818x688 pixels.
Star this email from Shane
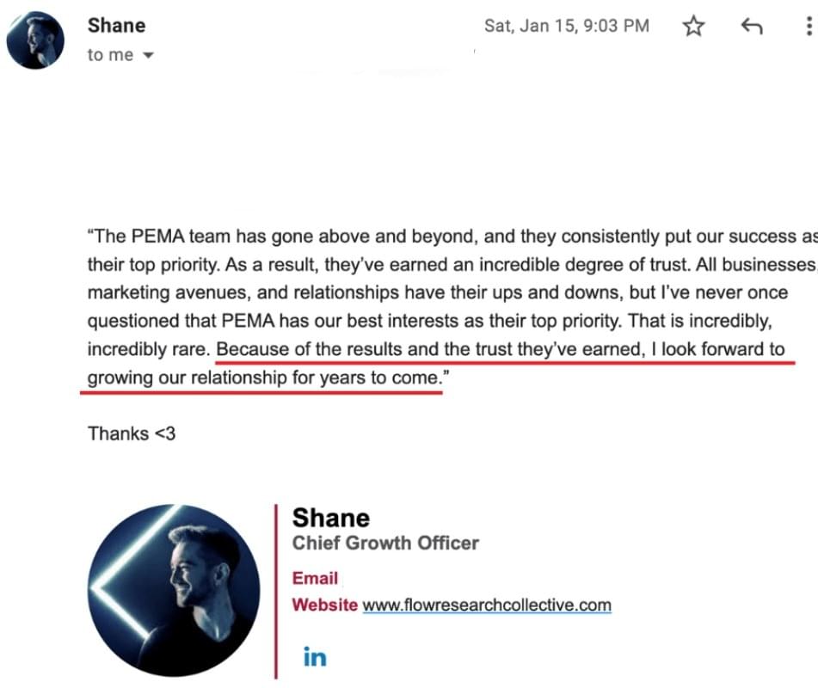click(693, 26)
